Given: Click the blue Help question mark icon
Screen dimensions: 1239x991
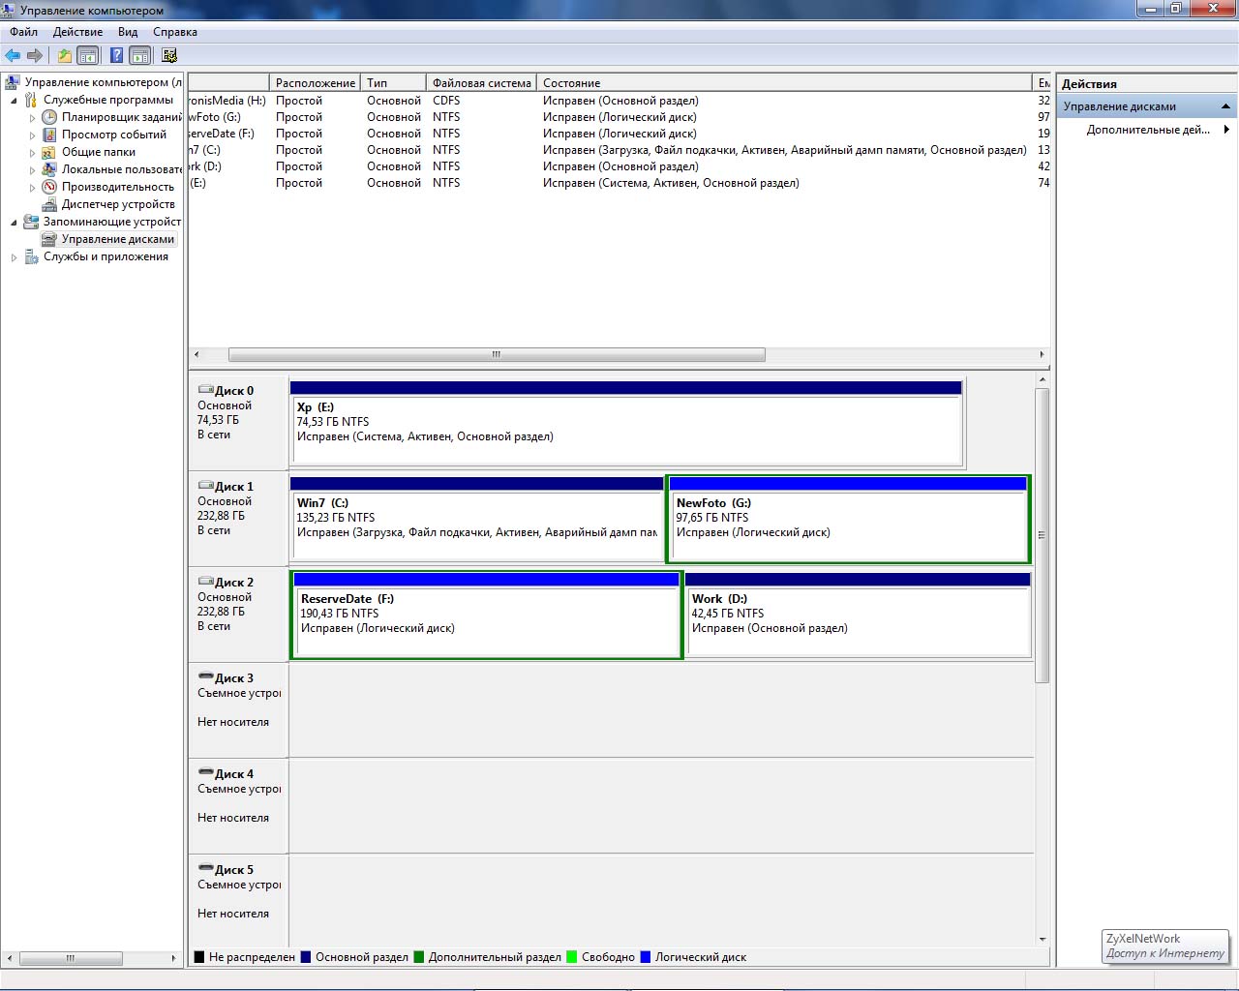Looking at the screenshot, I should click(116, 56).
